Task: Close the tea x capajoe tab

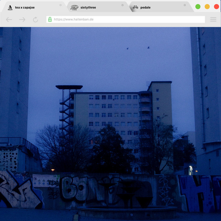Action: tap(60, 5)
